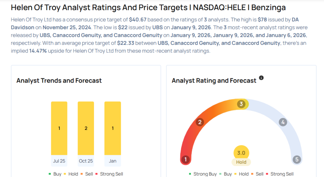Toggle Hold legend in Analyst Trends chart
The width and height of the screenshot is (324, 177).
pyautogui.click(x=72, y=174)
